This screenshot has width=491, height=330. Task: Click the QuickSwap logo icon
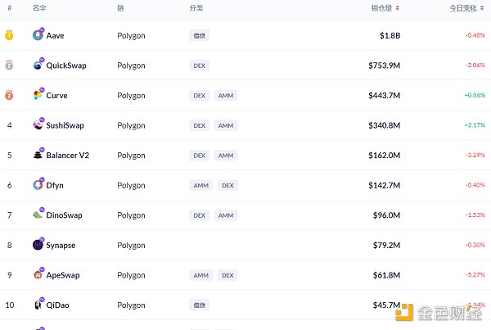[x=38, y=65]
